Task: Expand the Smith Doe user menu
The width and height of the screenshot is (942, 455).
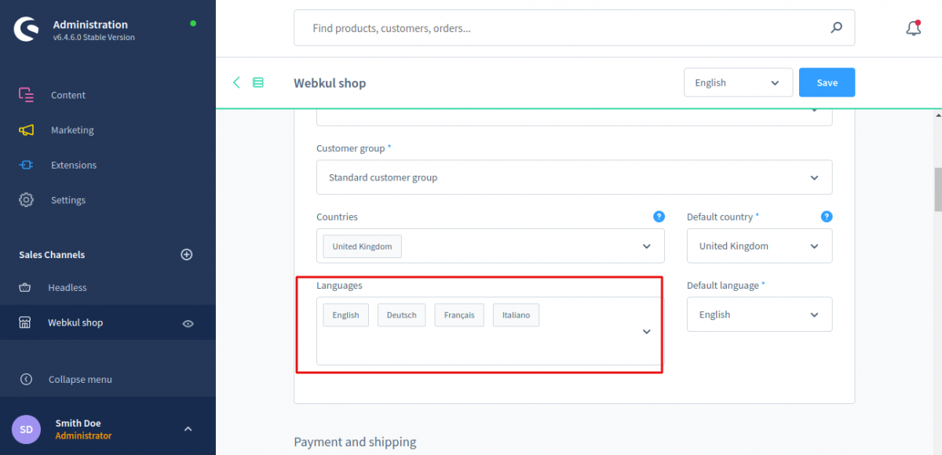Action: click(x=188, y=429)
